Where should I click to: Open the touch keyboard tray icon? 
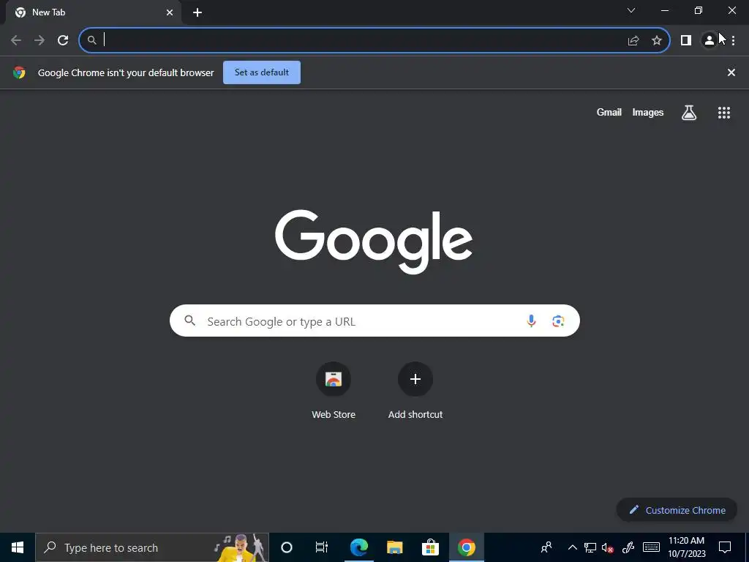651,547
